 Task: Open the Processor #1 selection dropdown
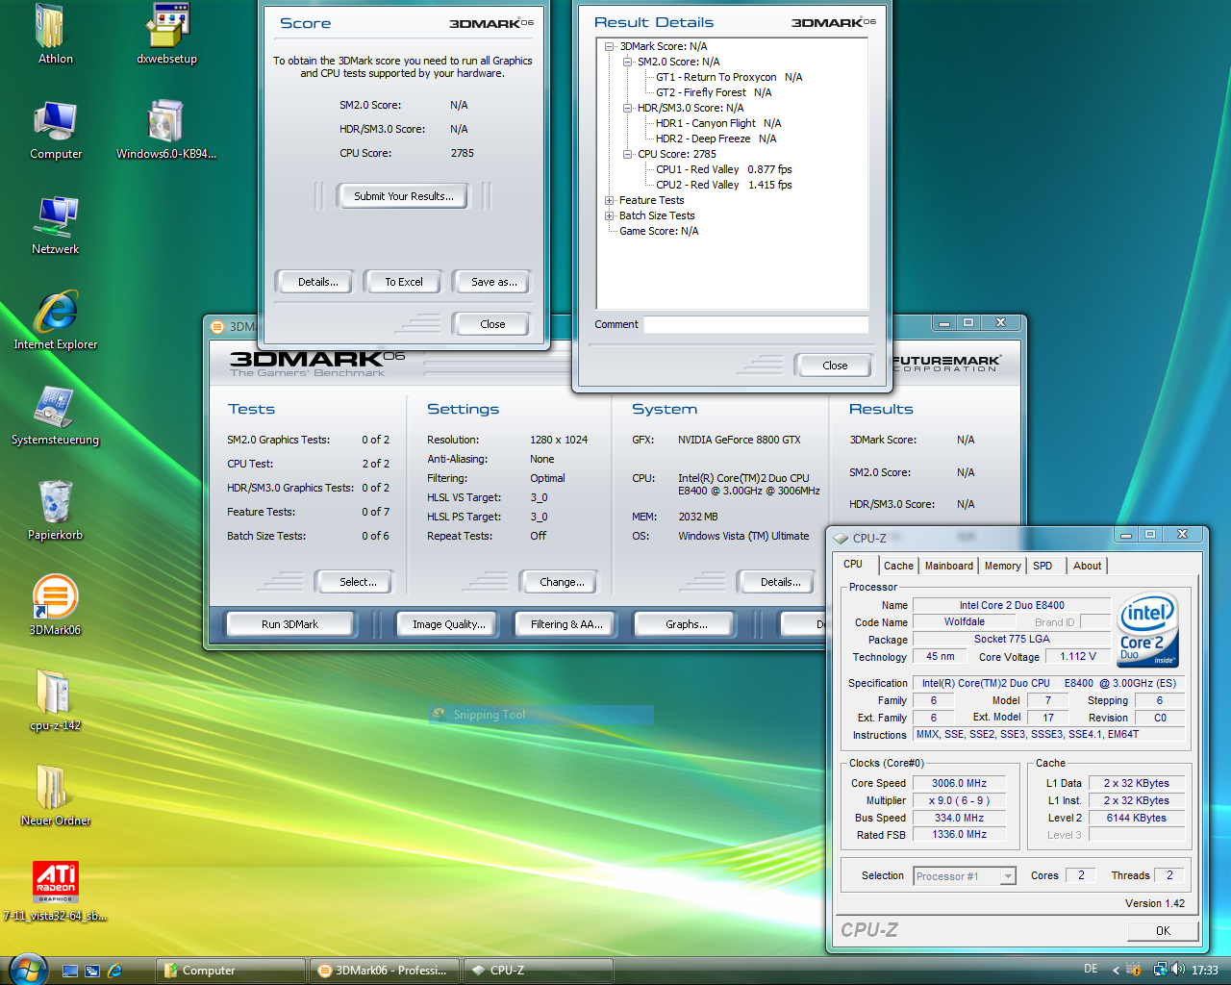[x=965, y=876]
